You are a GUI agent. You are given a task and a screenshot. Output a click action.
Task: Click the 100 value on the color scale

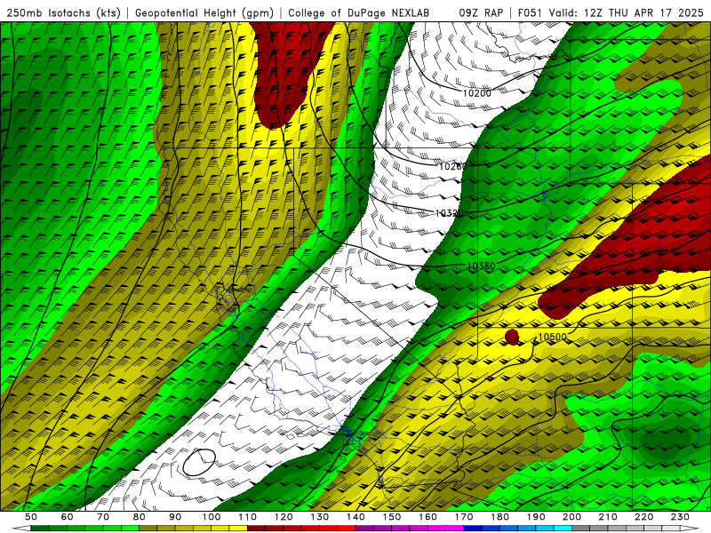click(x=212, y=517)
